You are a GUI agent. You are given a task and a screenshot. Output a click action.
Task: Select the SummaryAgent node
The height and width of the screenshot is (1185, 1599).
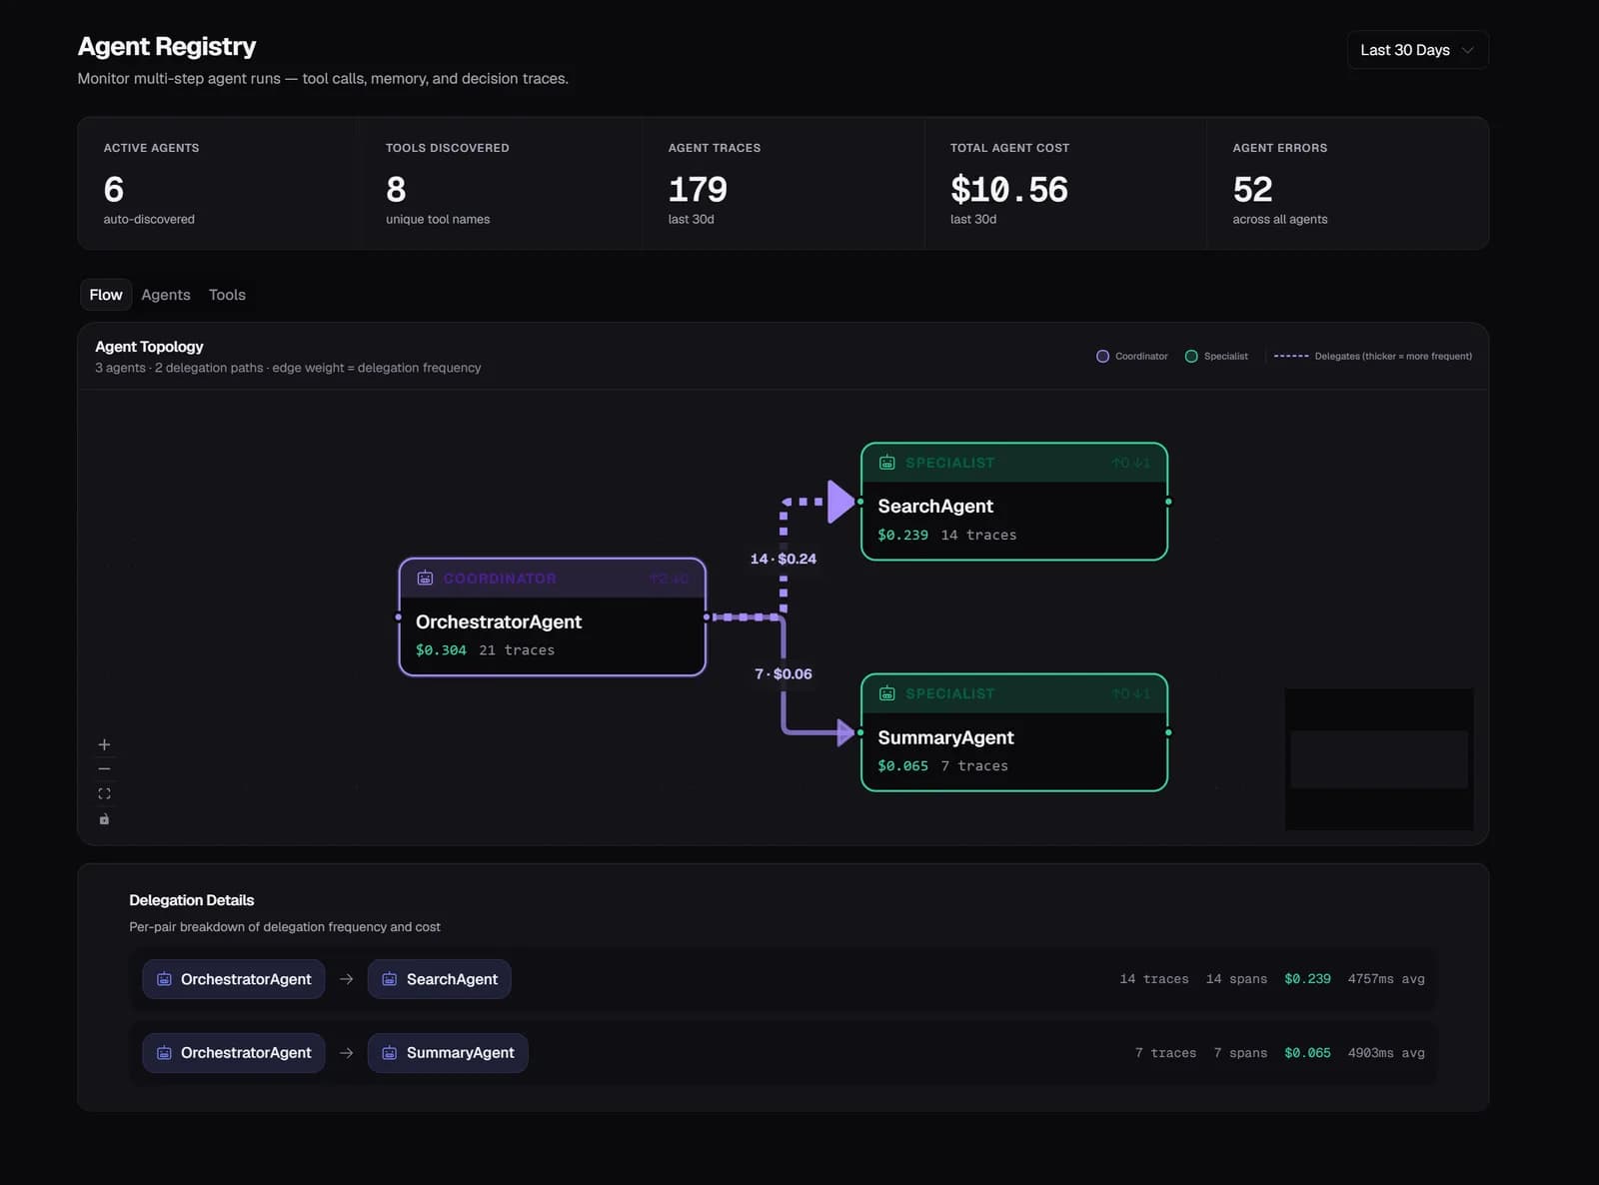[x=1014, y=732]
